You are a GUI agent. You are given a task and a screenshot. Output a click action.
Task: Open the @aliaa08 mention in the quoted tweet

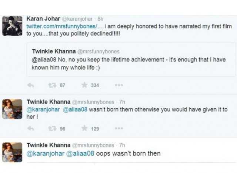pos(45,60)
